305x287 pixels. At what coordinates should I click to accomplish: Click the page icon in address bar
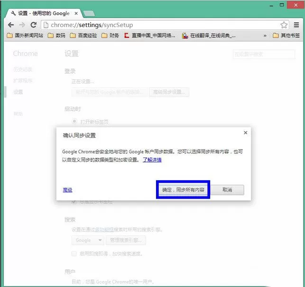46,25
